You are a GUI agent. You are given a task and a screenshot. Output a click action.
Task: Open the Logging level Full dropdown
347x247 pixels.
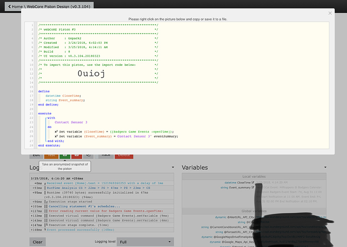coord(145,242)
